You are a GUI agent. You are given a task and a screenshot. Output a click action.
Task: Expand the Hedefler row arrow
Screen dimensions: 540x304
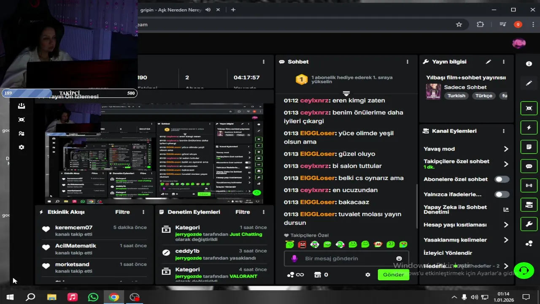click(x=506, y=266)
